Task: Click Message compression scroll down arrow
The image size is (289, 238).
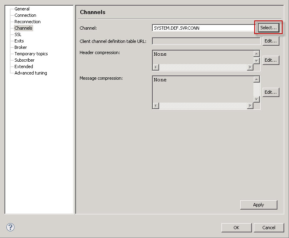Action: pyautogui.click(x=256, y=99)
